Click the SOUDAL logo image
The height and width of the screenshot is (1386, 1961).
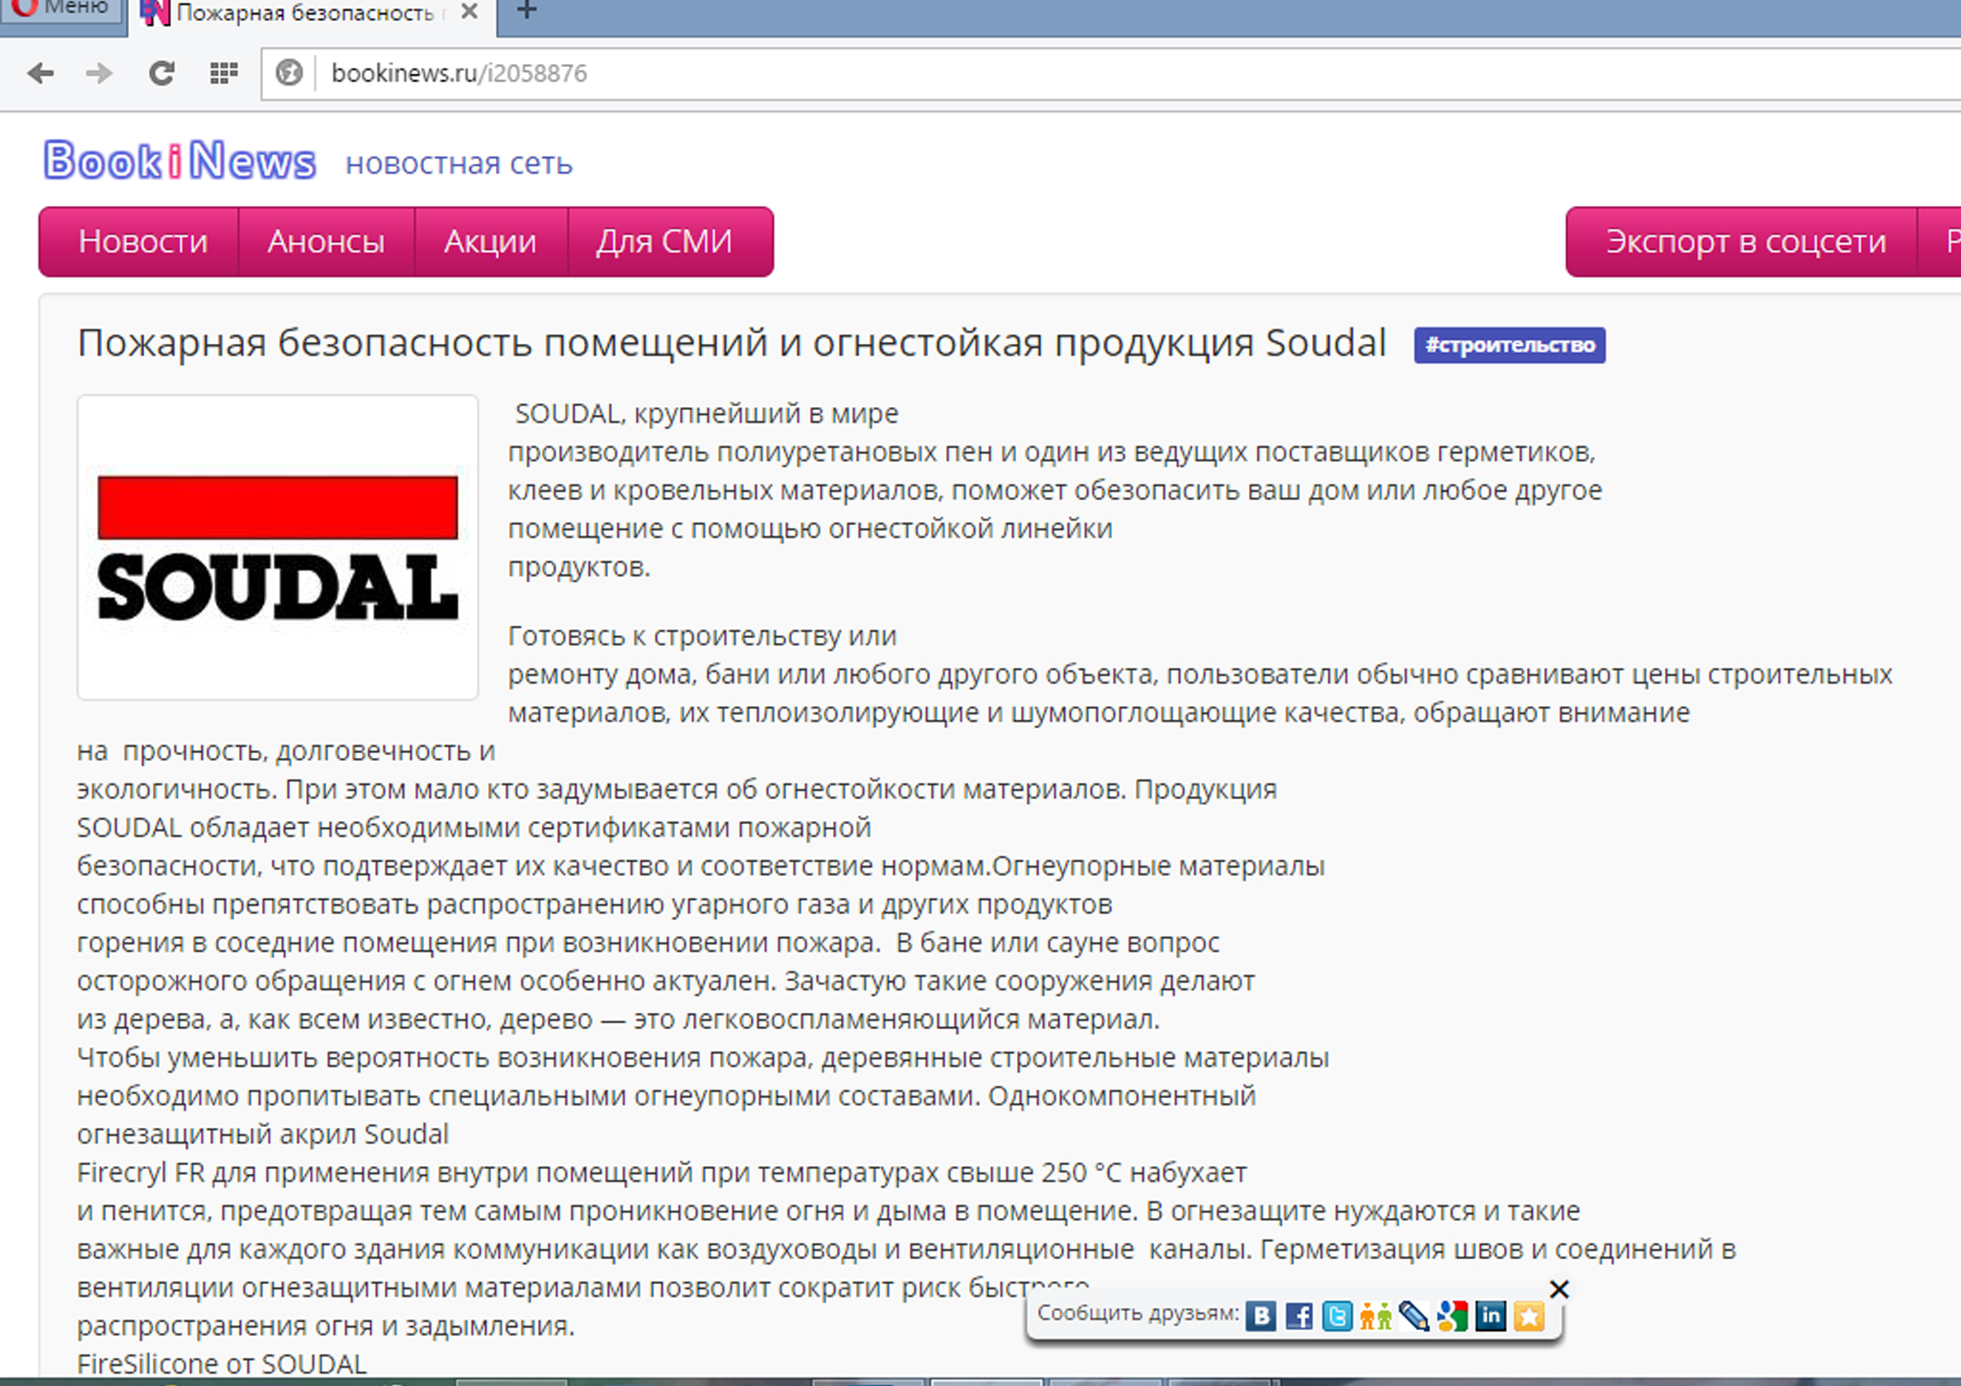[278, 547]
